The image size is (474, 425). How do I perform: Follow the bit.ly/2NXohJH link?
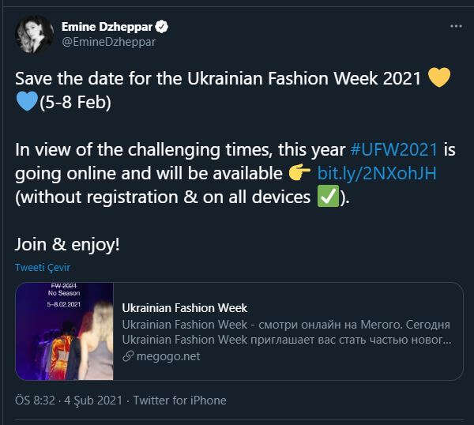(376, 174)
